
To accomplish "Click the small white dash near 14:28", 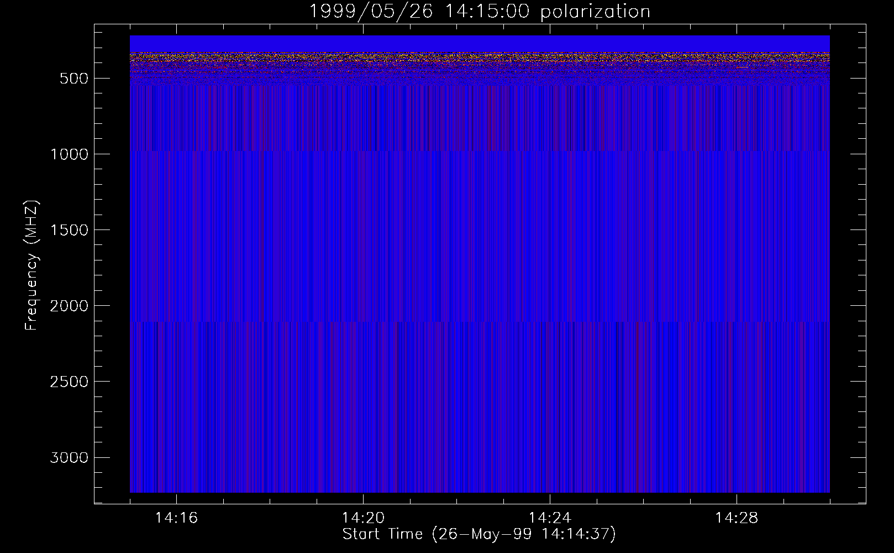I will coord(743,67).
